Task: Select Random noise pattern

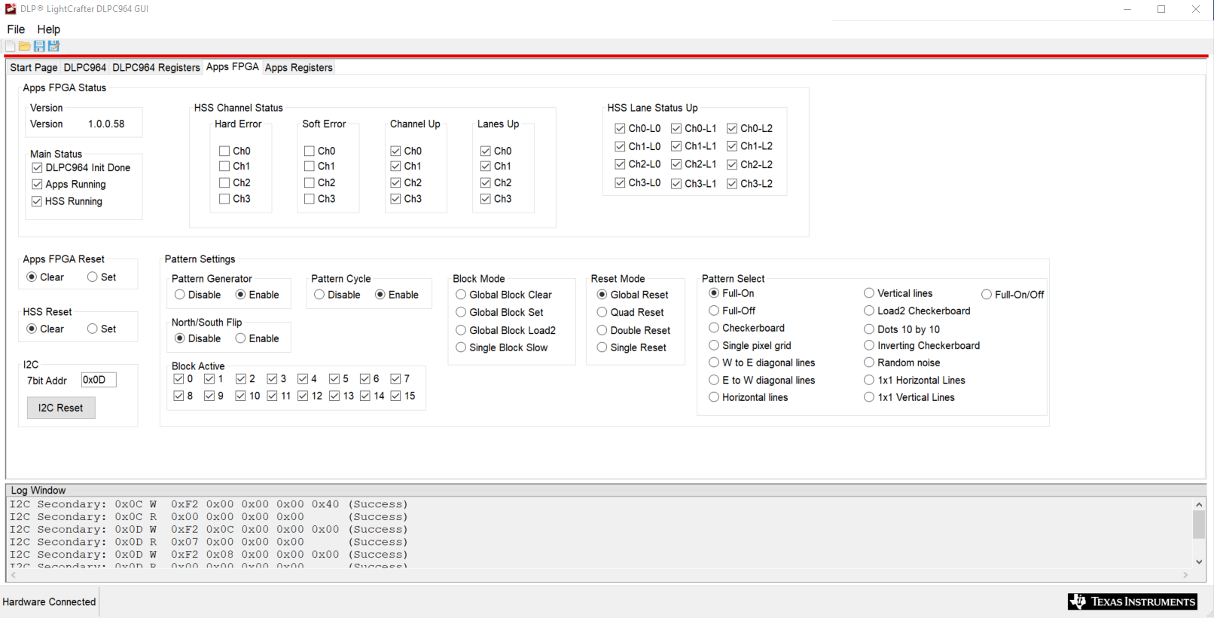Action: click(869, 363)
